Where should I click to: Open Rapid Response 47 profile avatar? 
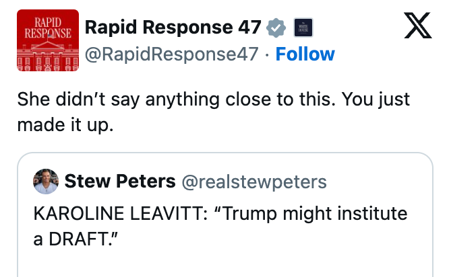click(x=47, y=41)
